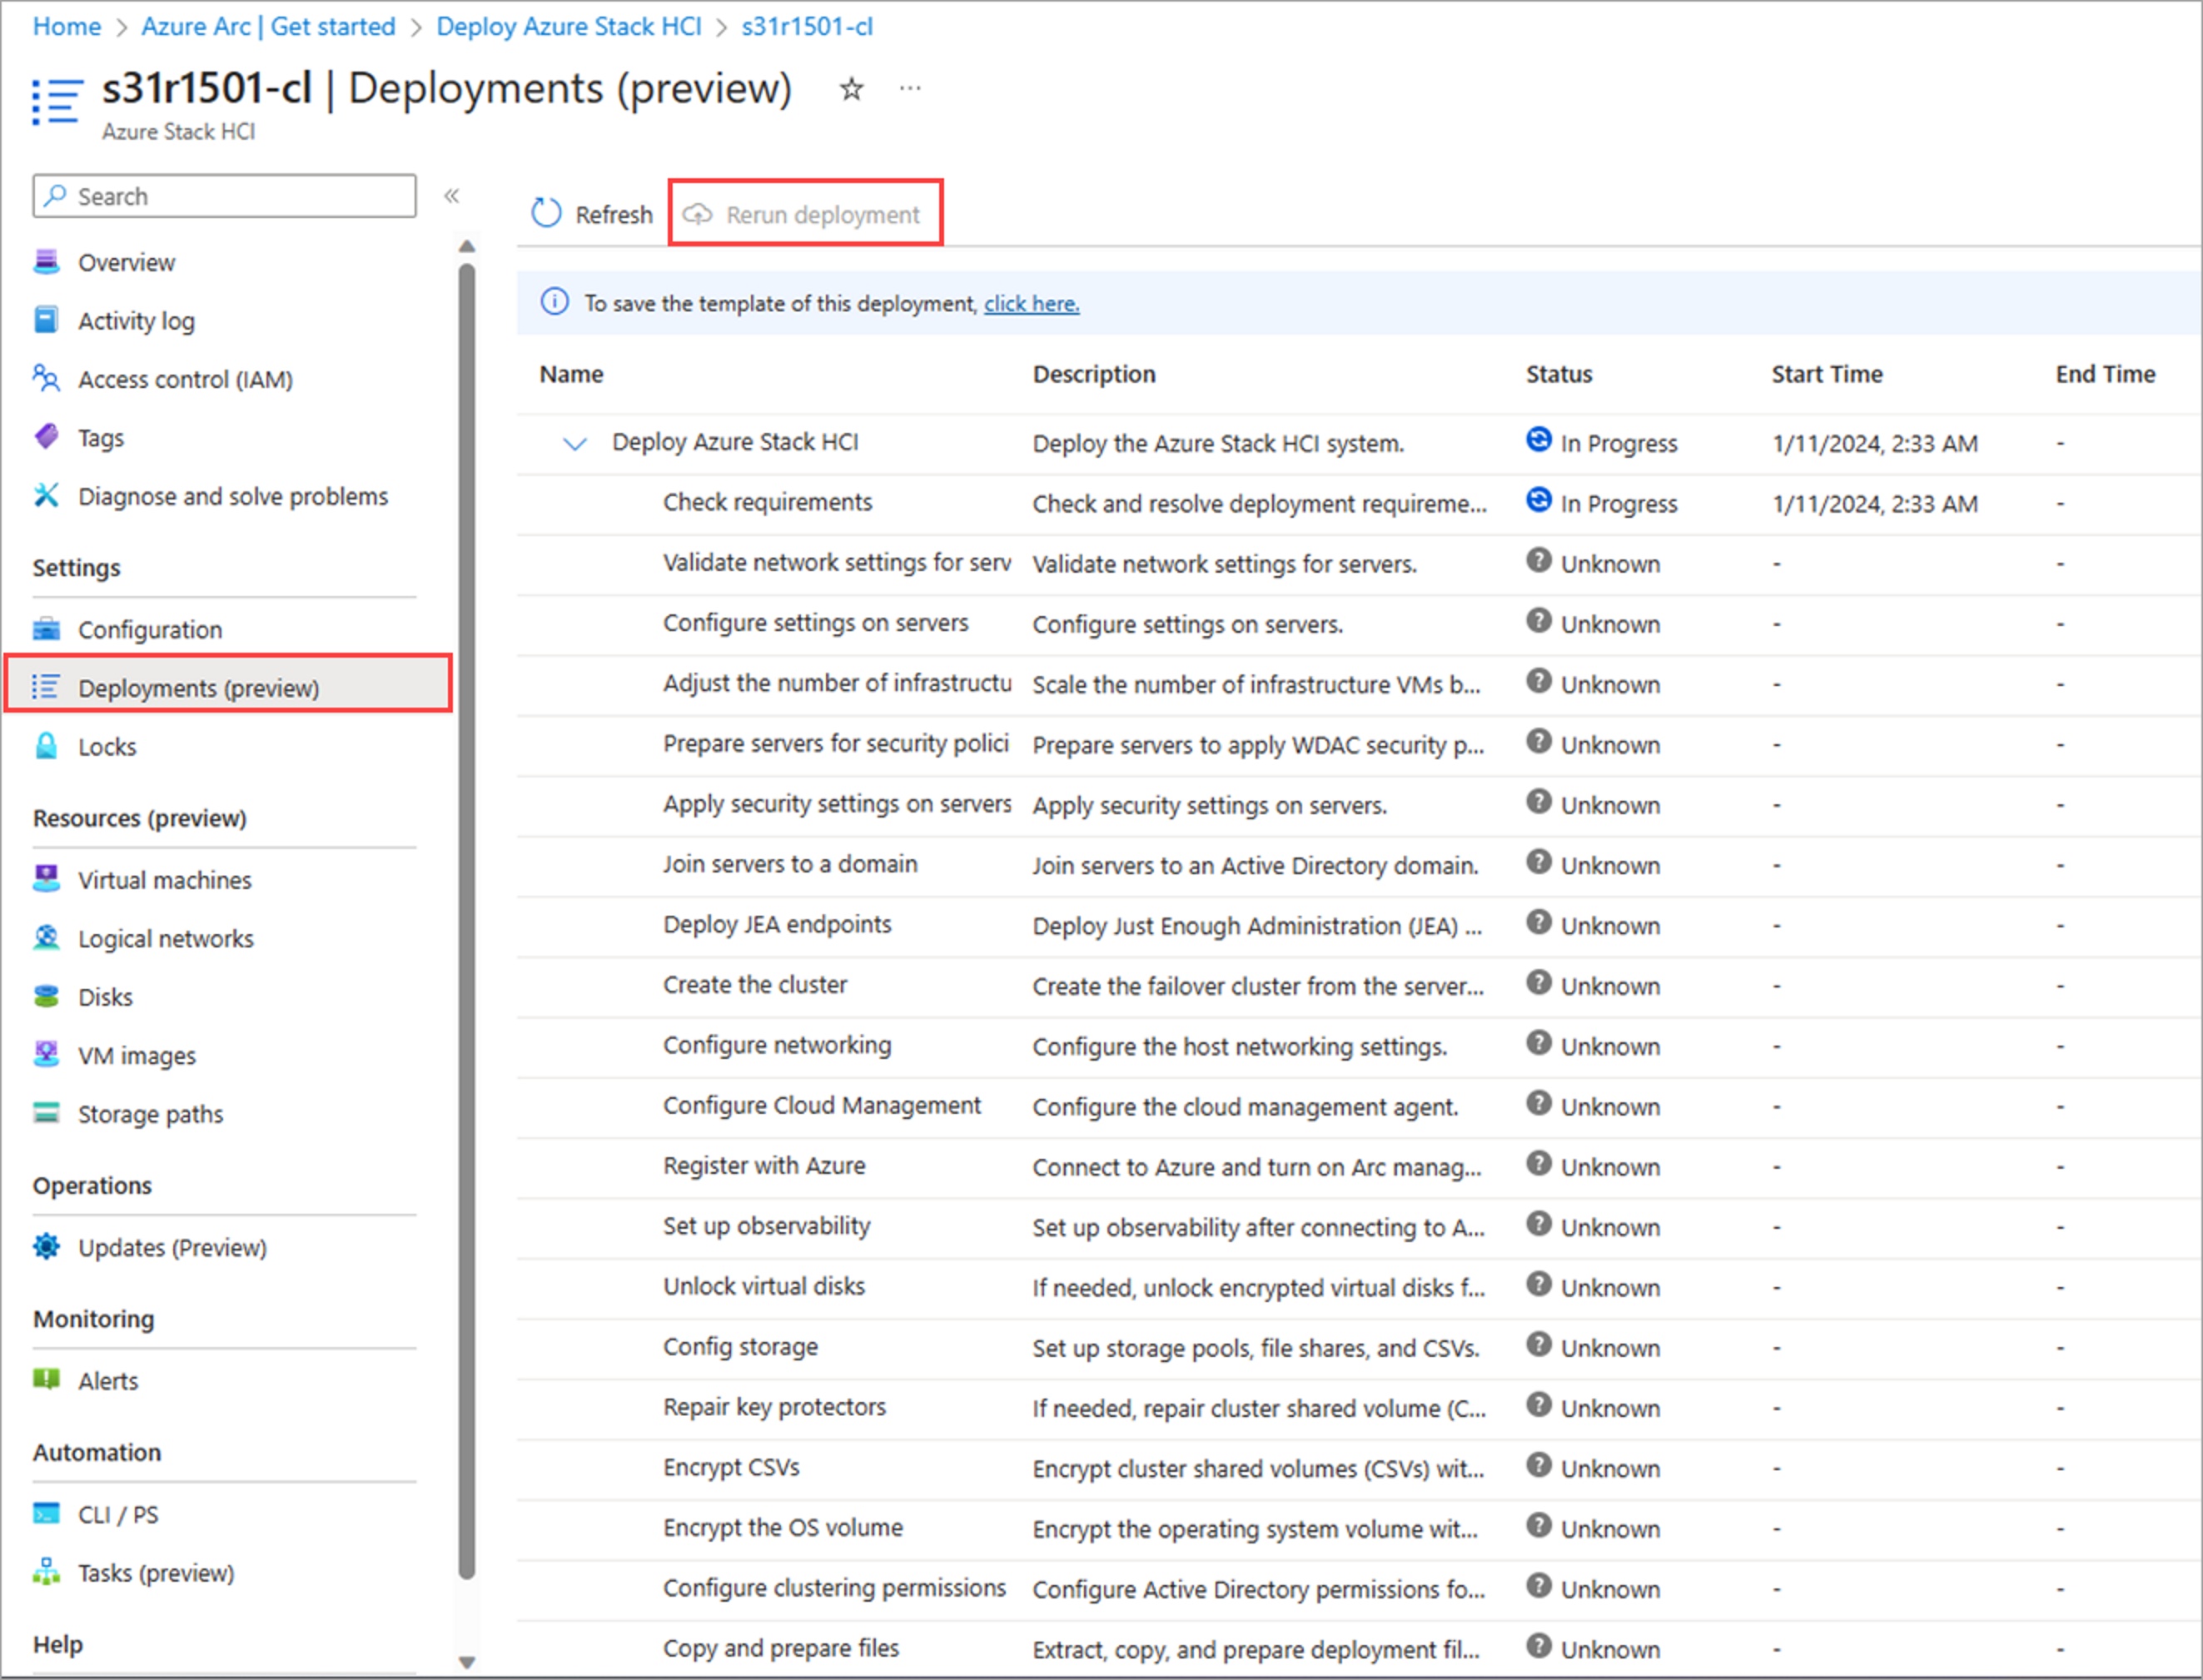
Task: Select the 'Config storage' step name
Action: click(x=741, y=1346)
